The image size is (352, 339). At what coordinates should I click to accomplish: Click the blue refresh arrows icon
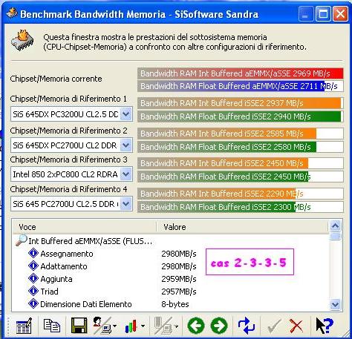[247, 326]
